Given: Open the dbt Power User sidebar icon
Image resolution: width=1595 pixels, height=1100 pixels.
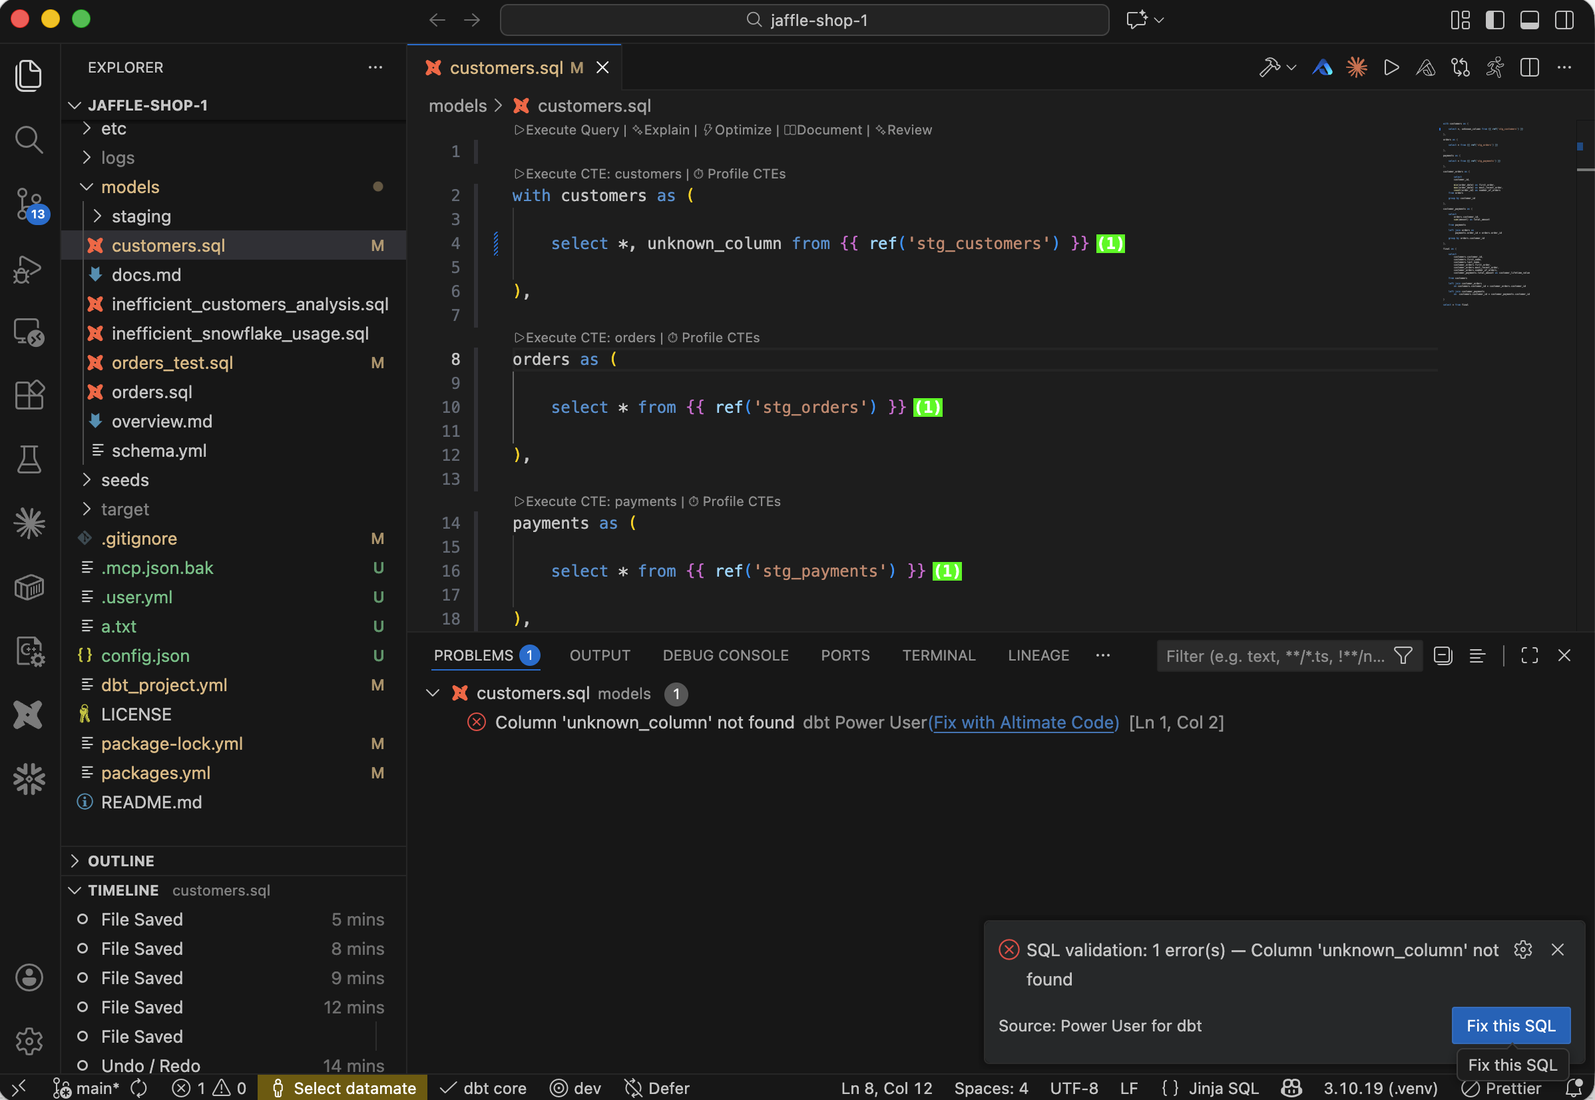Looking at the screenshot, I should (x=28, y=714).
